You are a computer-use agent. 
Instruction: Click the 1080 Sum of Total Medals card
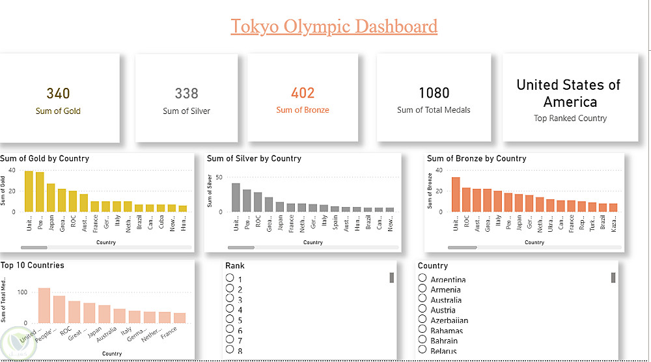pos(434,98)
